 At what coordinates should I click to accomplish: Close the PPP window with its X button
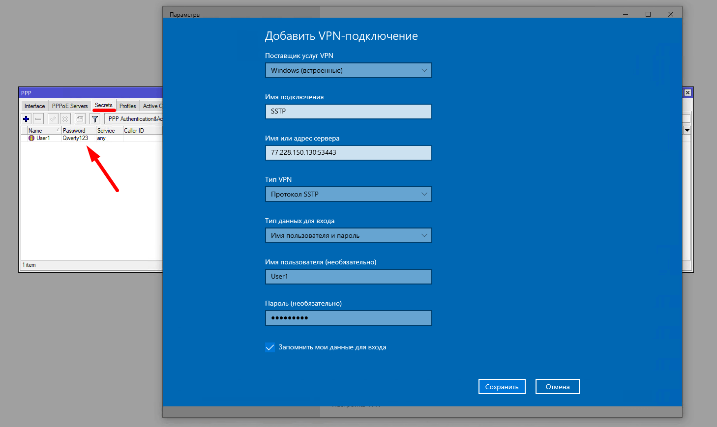pyautogui.click(x=687, y=93)
